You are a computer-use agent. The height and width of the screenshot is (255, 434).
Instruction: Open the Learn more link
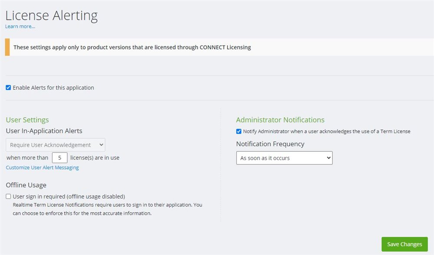click(x=20, y=26)
